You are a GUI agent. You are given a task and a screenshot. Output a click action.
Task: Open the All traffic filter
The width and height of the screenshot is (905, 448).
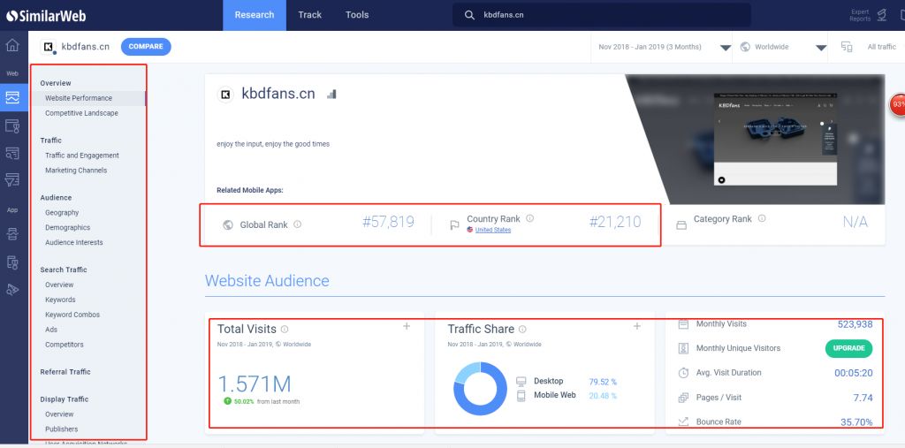tap(880, 47)
